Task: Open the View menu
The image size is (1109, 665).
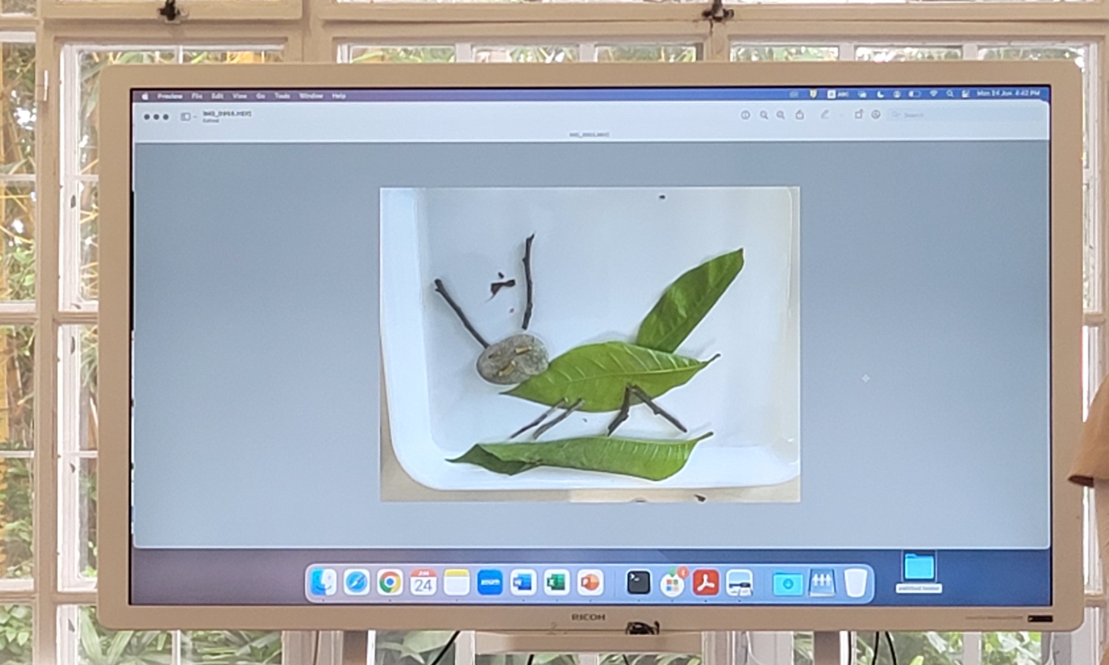Action: (x=239, y=96)
